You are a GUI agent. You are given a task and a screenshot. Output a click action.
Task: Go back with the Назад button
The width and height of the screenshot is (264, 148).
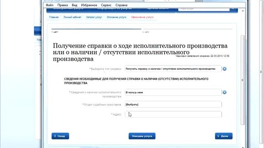pyautogui.click(x=60, y=136)
